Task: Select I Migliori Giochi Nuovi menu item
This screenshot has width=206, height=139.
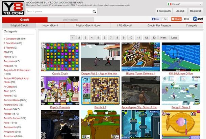Action: [87, 25]
